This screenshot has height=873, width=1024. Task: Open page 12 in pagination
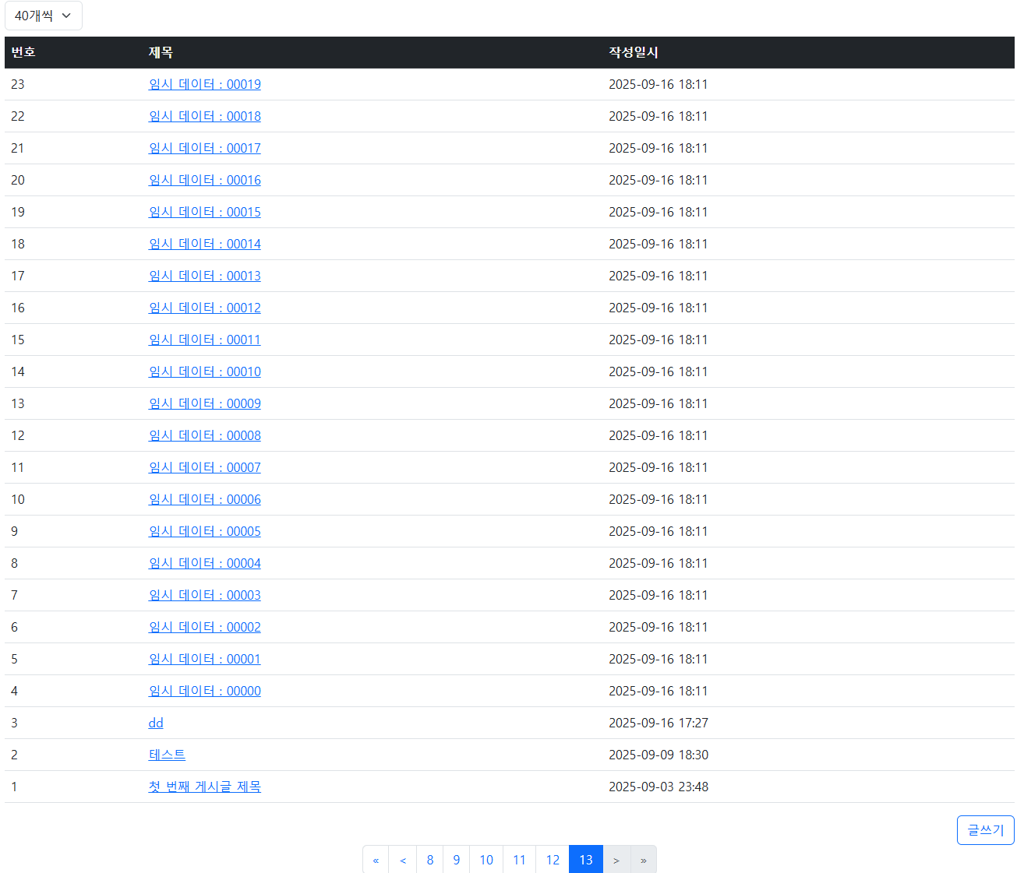(553, 860)
